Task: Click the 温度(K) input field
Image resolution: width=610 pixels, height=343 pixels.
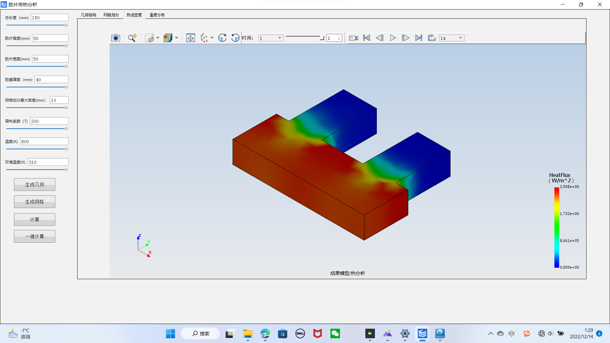Action: click(x=44, y=142)
